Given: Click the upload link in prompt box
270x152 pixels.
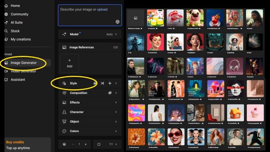Looking at the screenshot, I should (102, 9).
